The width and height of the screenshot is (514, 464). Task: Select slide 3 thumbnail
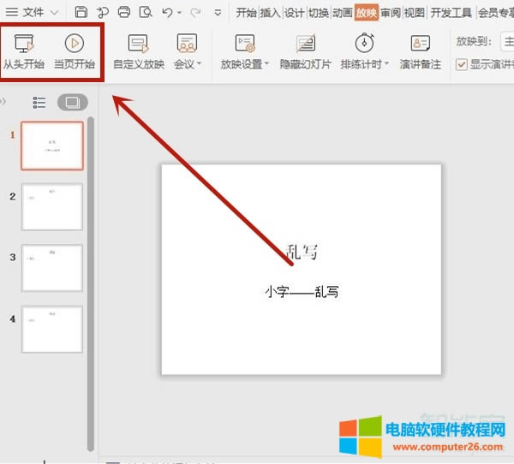[52, 268]
